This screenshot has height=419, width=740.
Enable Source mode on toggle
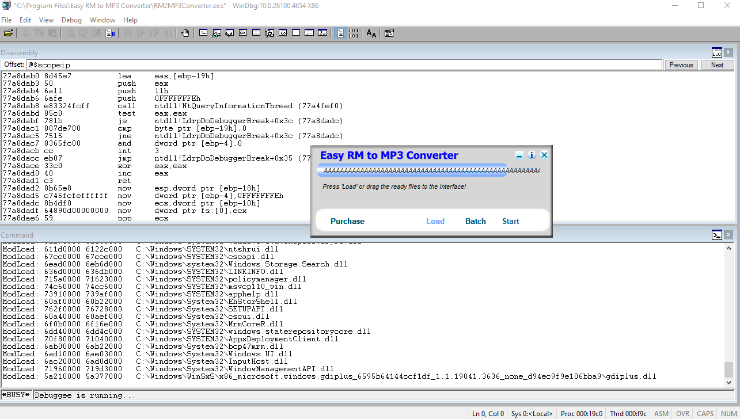pyautogui.click(x=340, y=33)
